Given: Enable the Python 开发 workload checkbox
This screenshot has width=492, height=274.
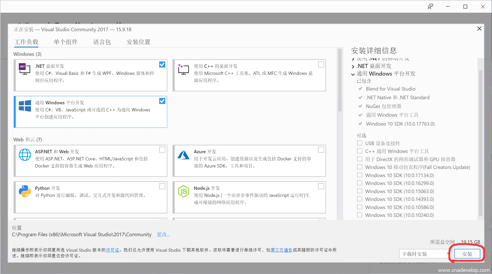Looking at the screenshot, I should click(162, 186).
